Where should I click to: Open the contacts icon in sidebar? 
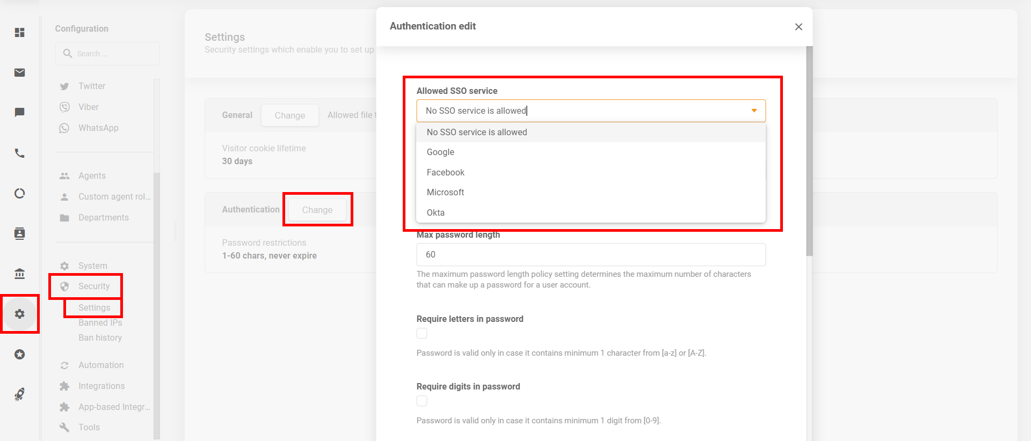pos(20,233)
